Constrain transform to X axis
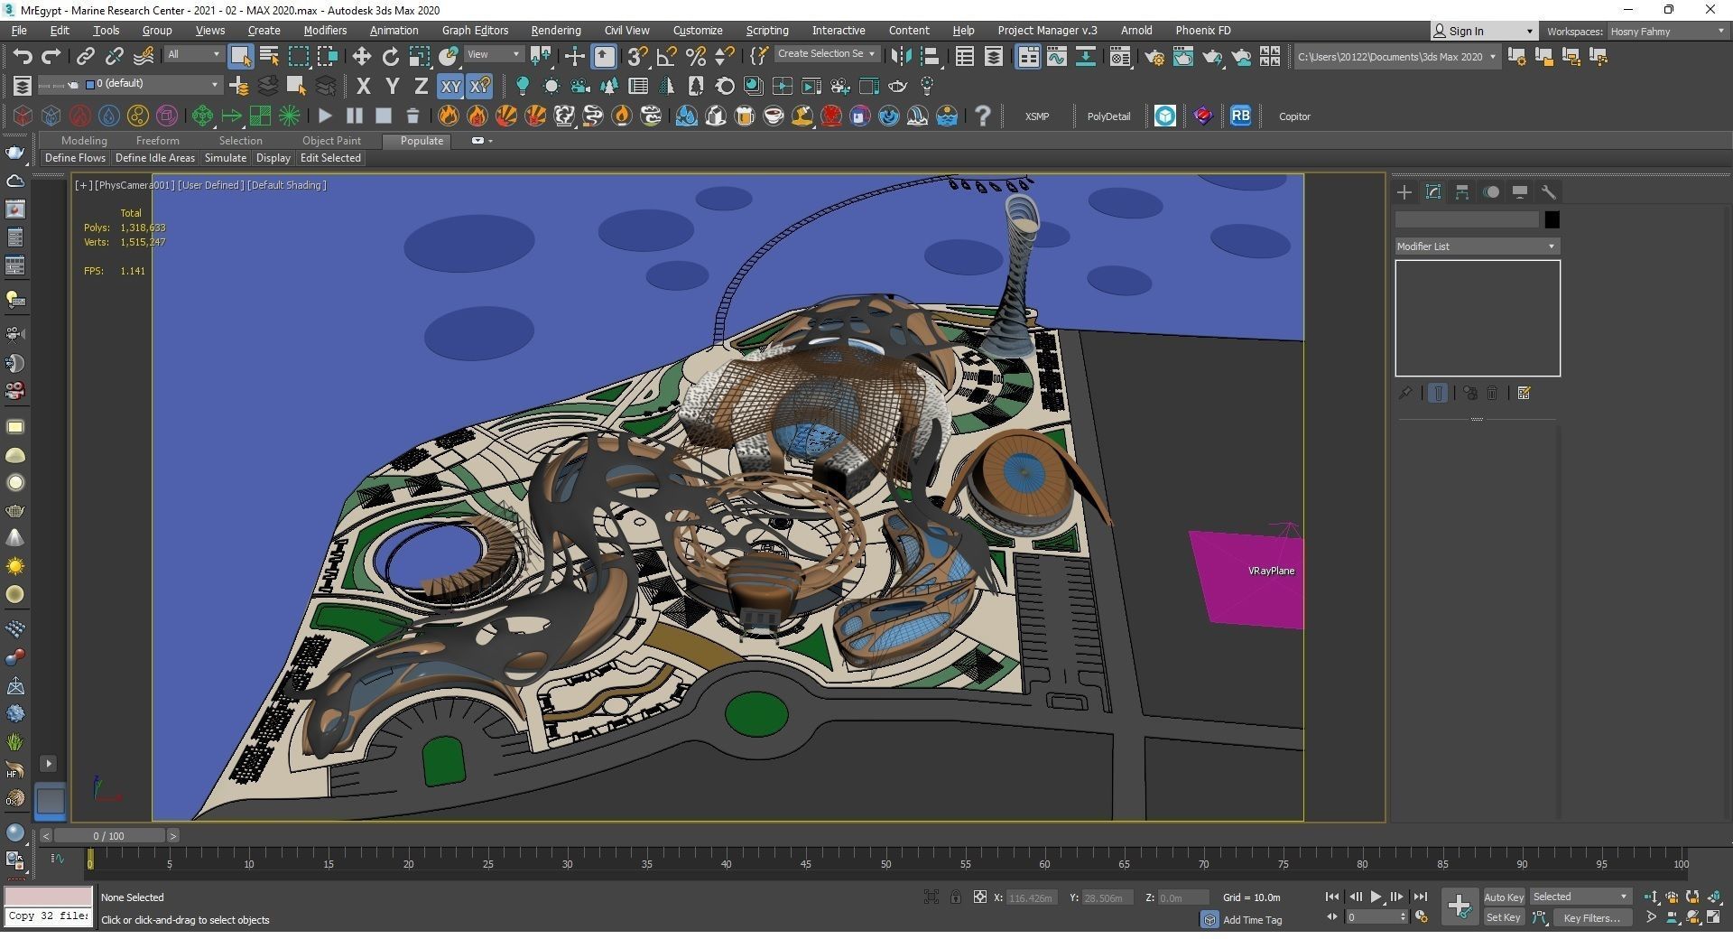This screenshot has height=939, width=1733. point(363,87)
